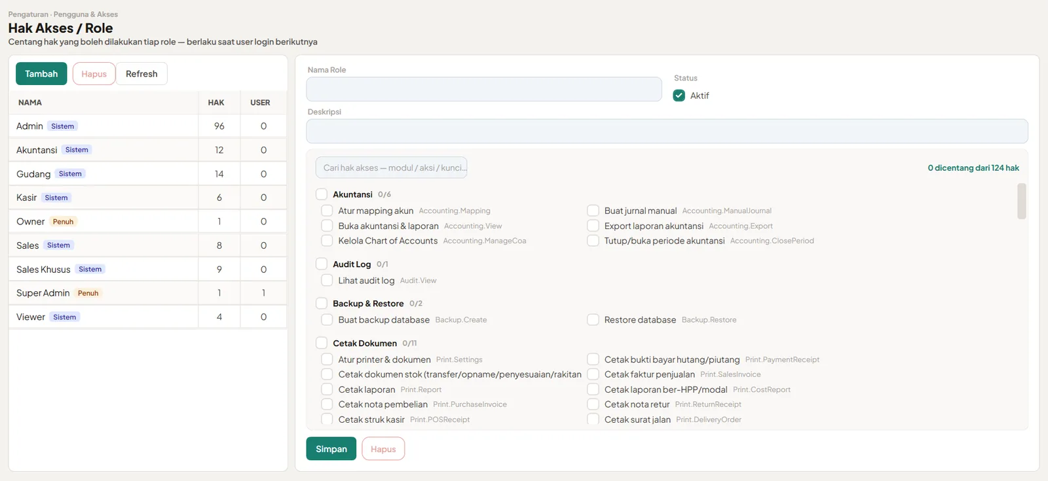Check Lihat audit log

327,281
